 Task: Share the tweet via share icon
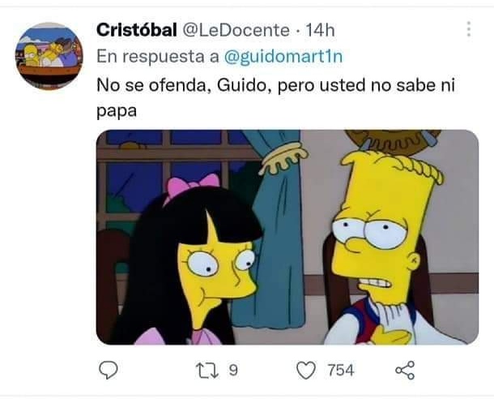click(x=405, y=370)
